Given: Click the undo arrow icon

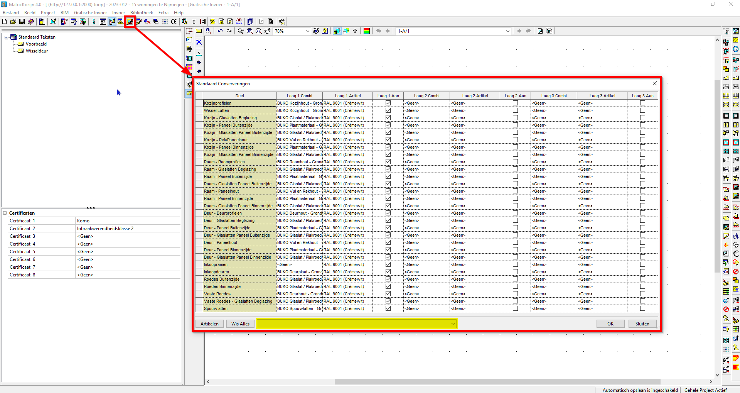Looking at the screenshot, I should click(x=220, y=31).
